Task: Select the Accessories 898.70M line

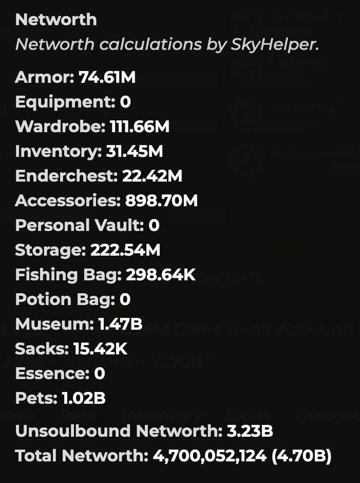Action: [106, 201]
